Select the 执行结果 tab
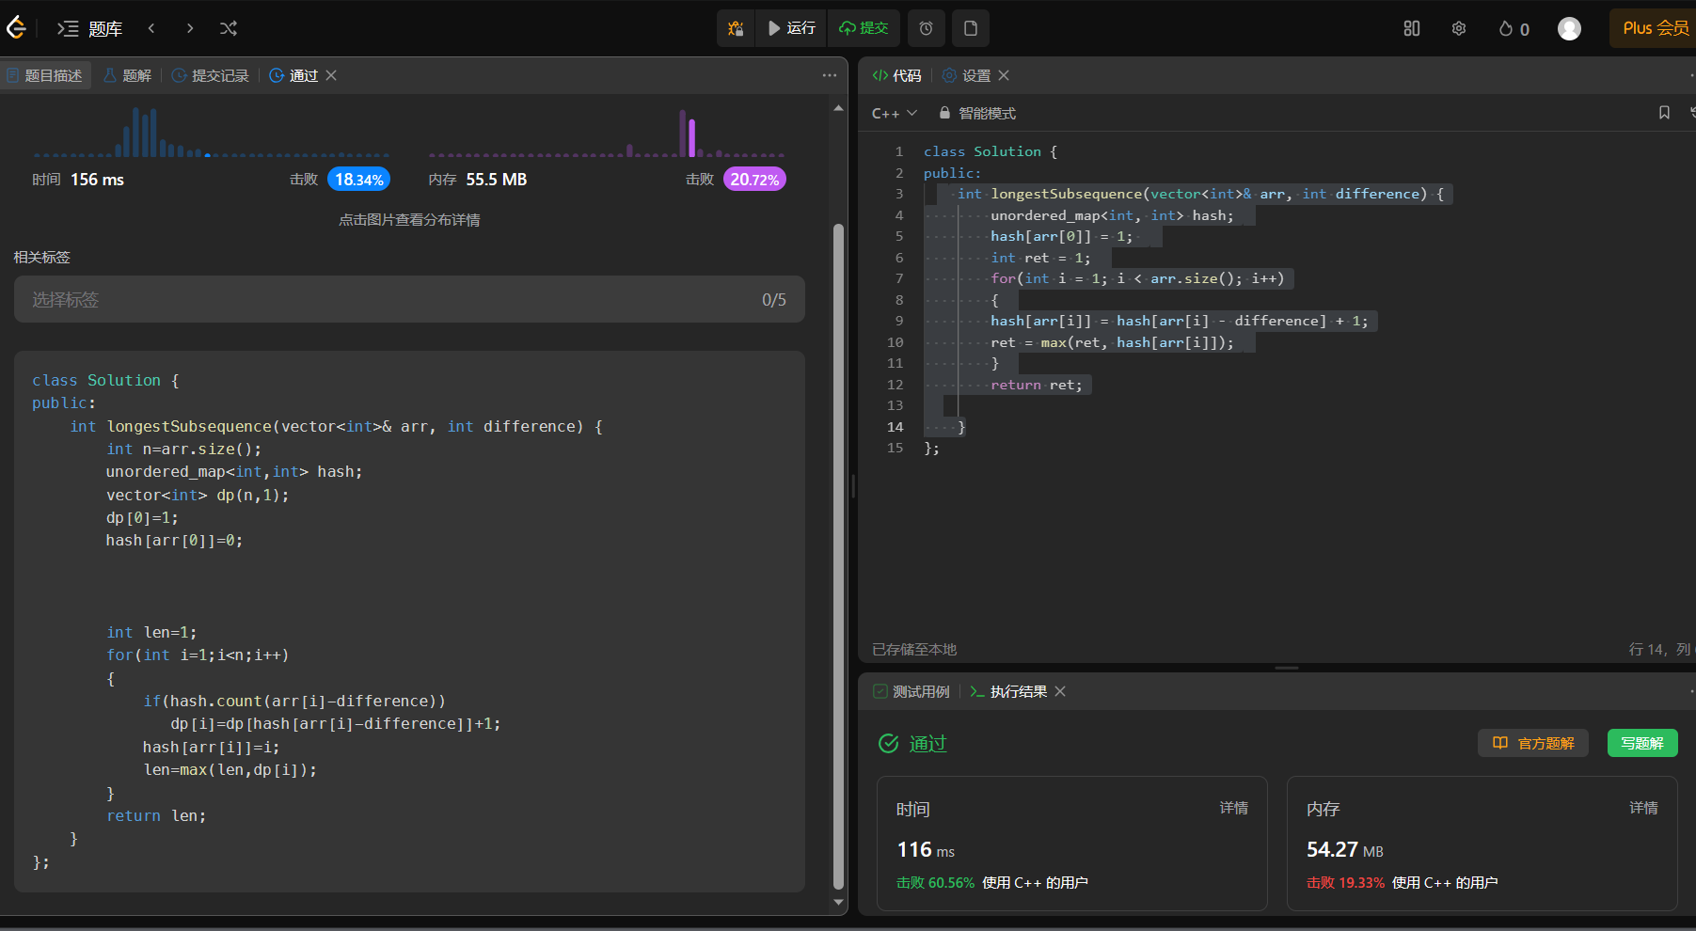 pyautogui.click(x=1008, y=691)
